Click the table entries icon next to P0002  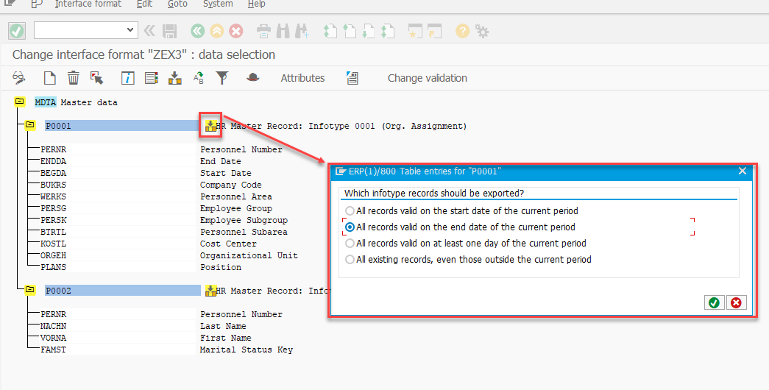click(x=211, y=291)
